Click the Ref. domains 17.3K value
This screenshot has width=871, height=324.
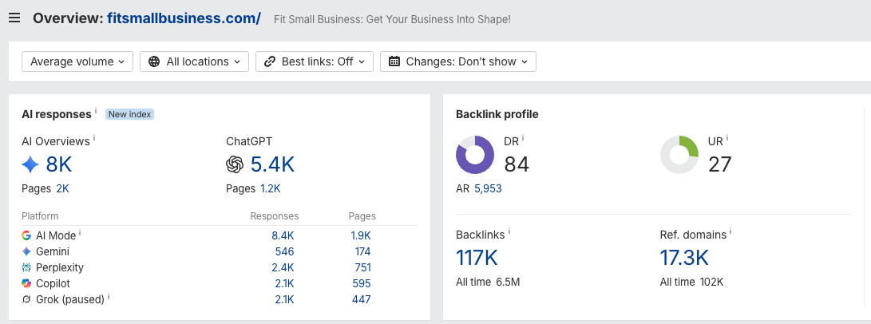684,258
